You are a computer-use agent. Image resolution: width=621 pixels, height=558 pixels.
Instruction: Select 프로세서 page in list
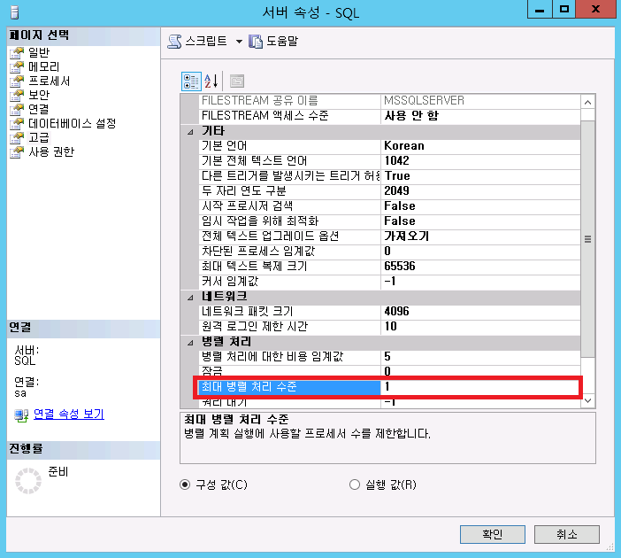pyautogui.click(x=50, y=81)
